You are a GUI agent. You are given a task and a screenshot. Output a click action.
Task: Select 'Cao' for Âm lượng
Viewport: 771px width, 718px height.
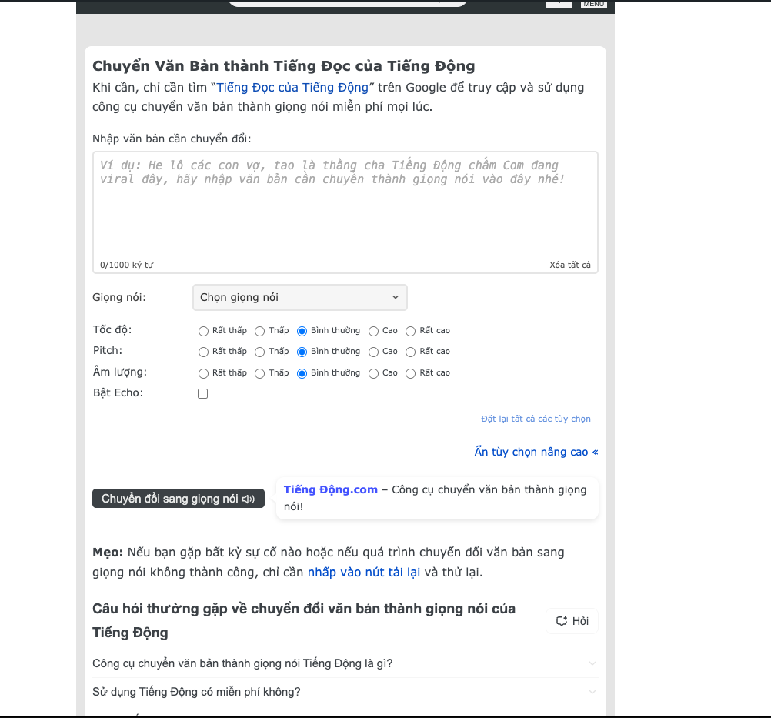(x=374, y=373)
